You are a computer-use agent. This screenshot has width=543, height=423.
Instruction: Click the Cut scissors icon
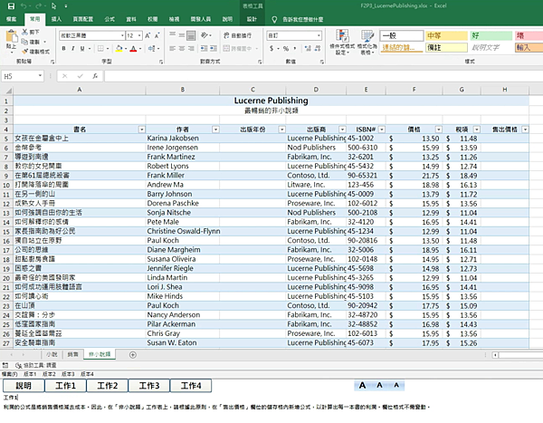[x=24, y=32]
